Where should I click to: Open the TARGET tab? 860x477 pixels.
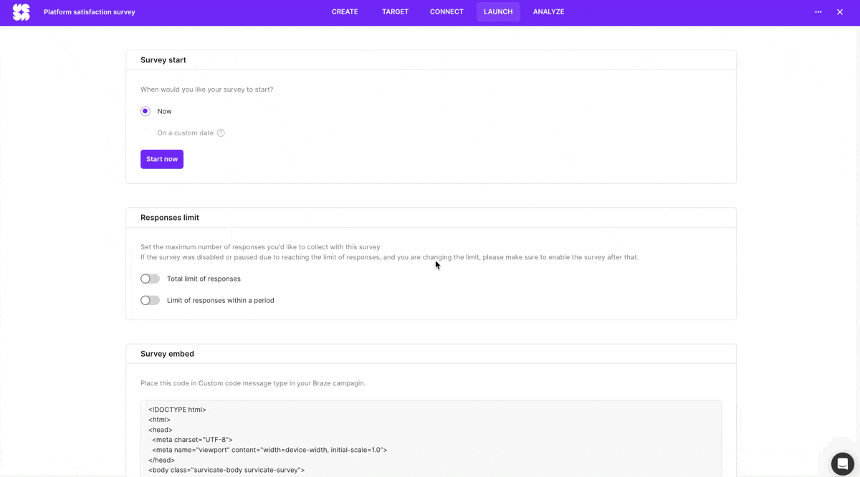[x=395, y=11]
